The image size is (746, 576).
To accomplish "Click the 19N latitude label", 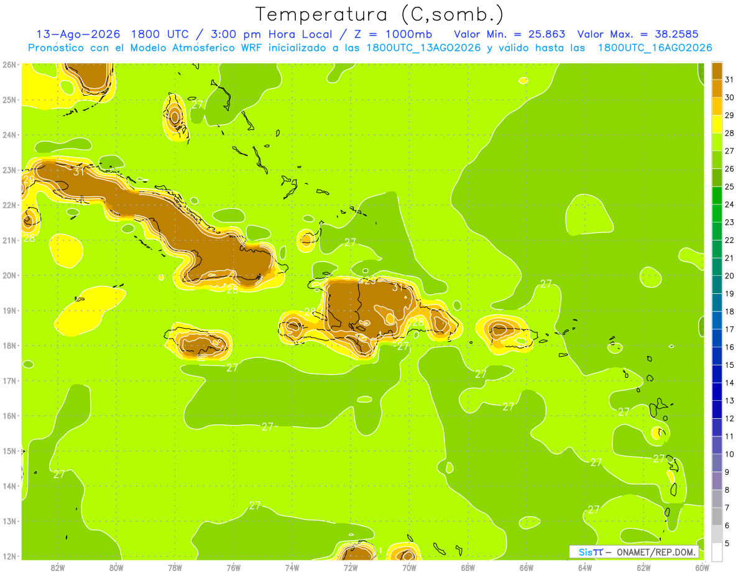I will [x=9, y=310].
